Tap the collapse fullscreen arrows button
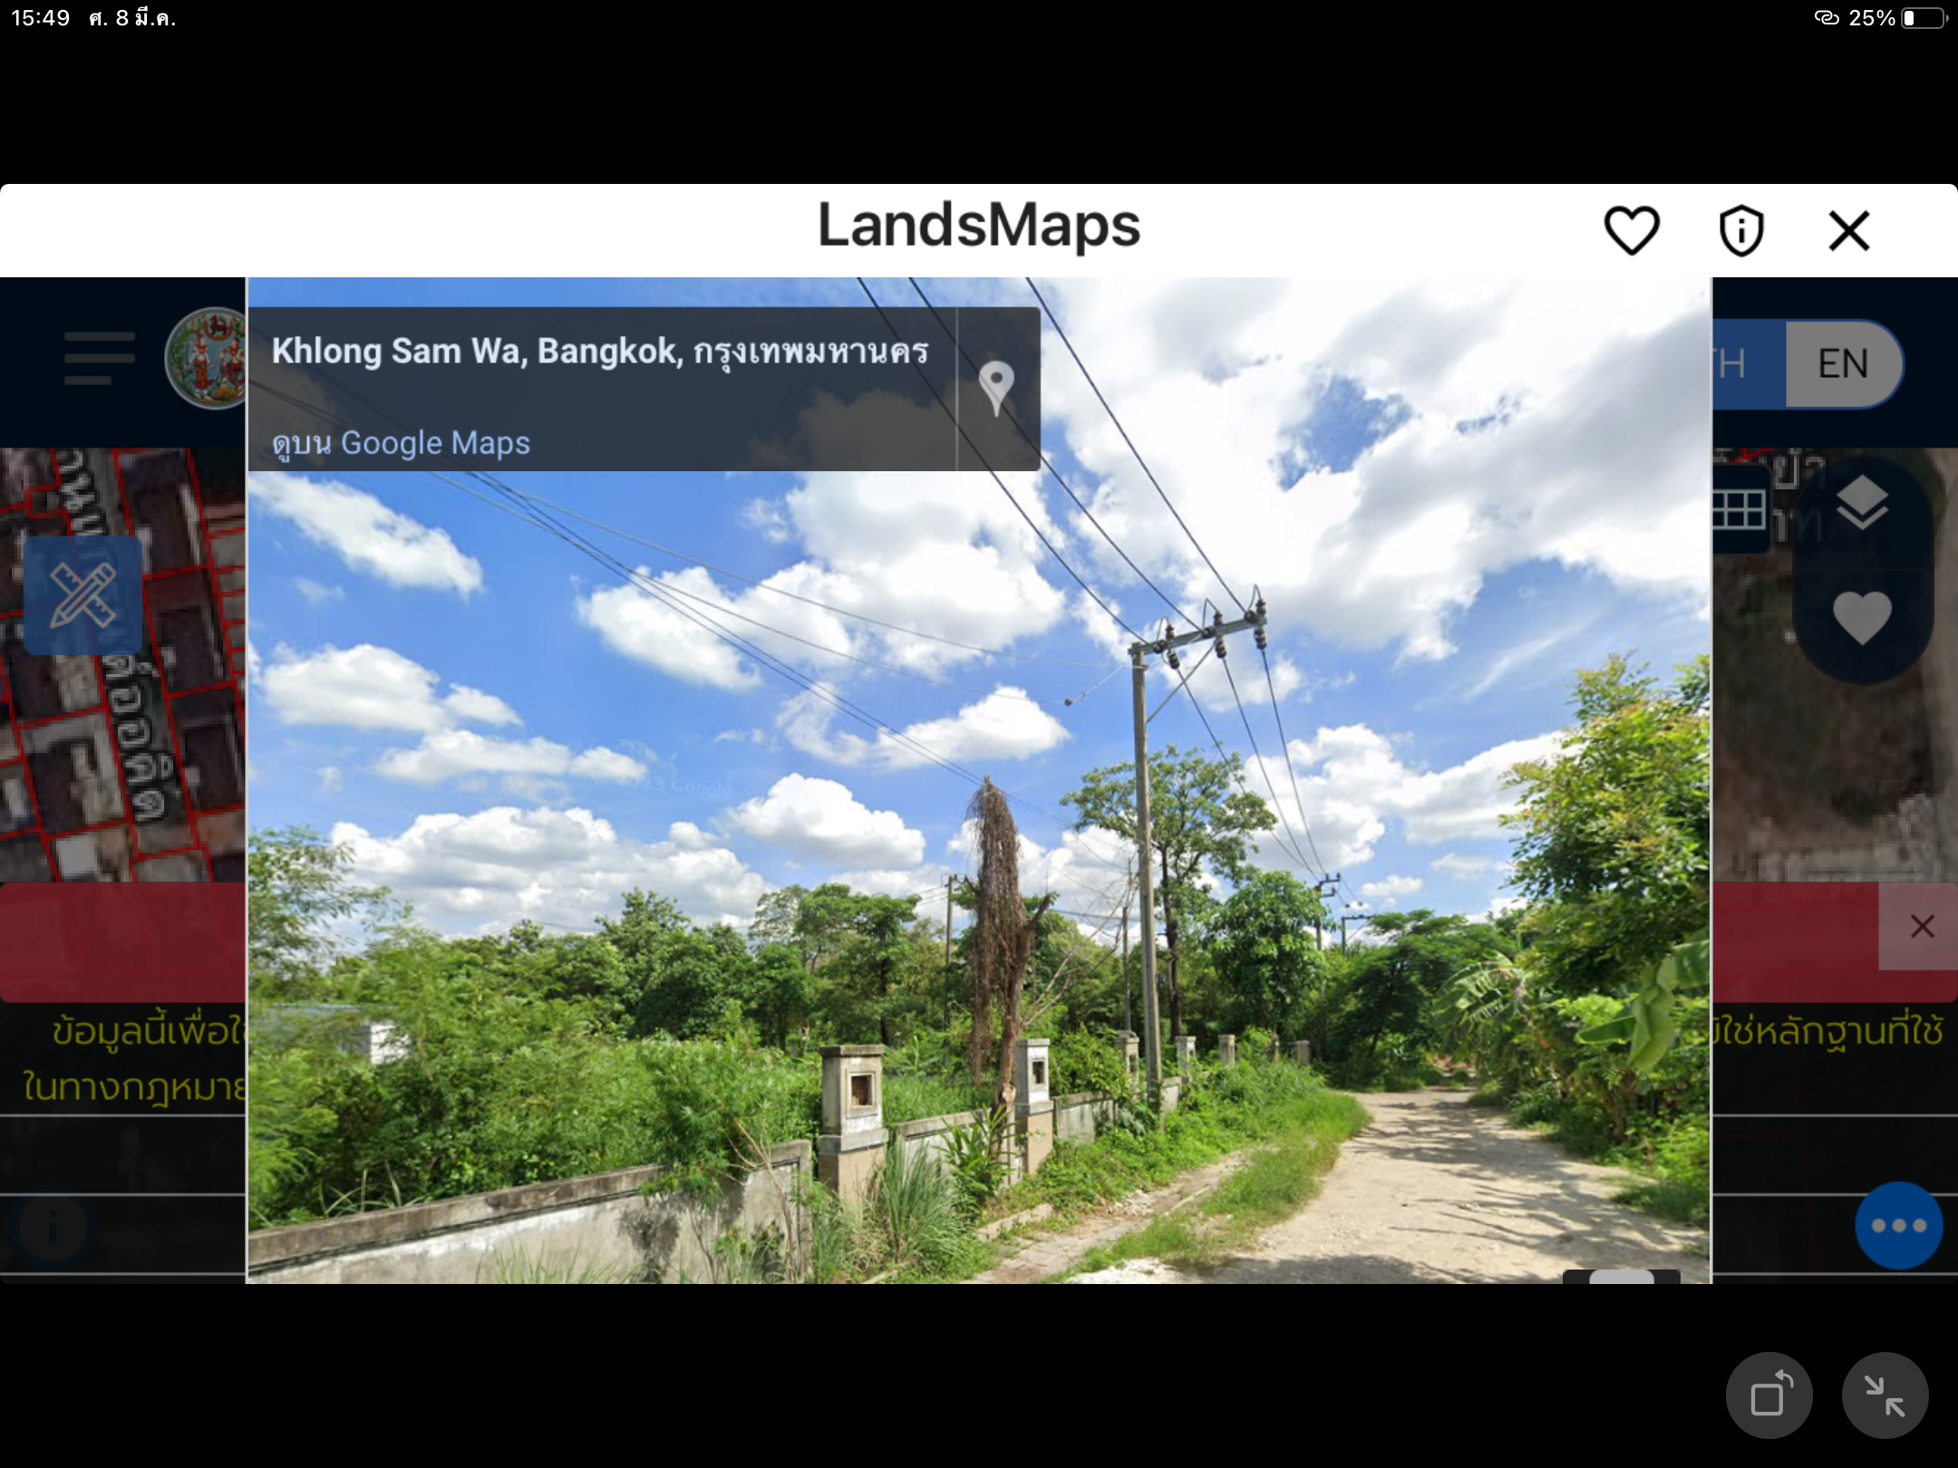The image size is (1958, 1468). tap(1885, 1396)
